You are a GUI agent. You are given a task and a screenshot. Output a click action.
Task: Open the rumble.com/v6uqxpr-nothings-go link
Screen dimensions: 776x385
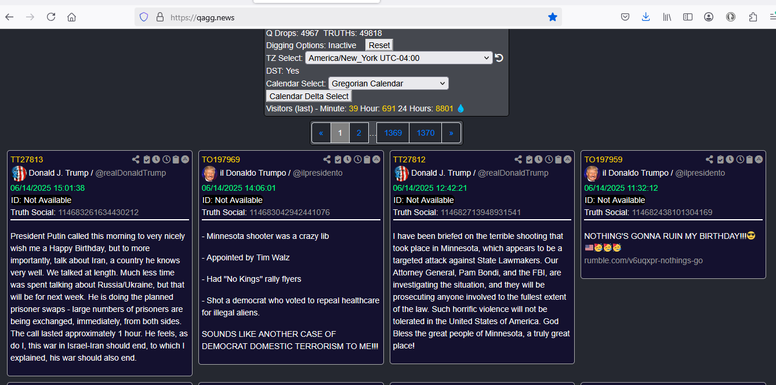pyautogui.click(x=643, y=260)
